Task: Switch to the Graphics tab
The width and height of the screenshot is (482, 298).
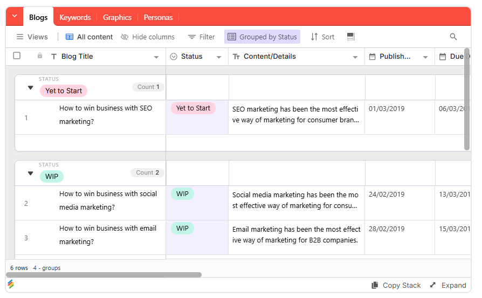Action: (x=117, y=17)
